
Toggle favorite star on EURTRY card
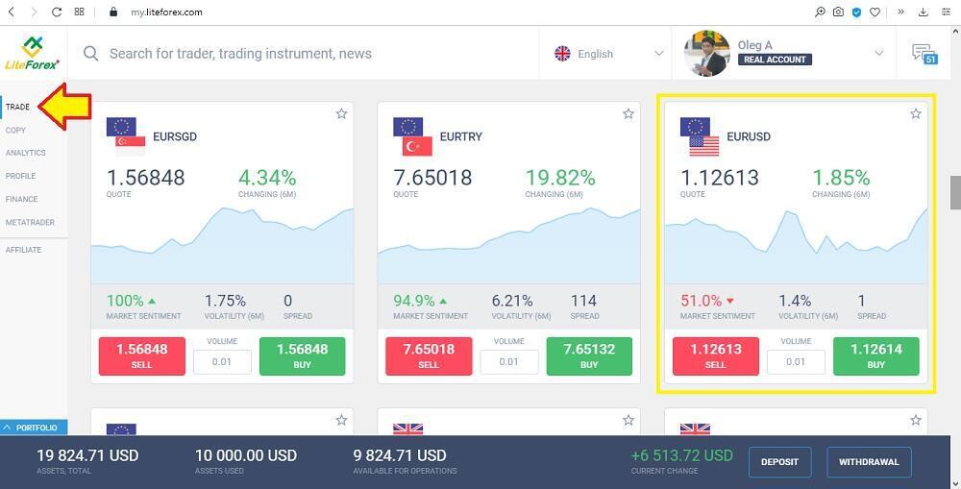point(628,113)
